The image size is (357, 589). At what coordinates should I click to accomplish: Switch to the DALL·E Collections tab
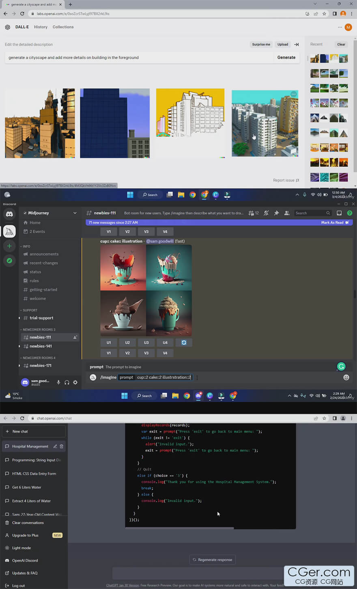tap(63, 27)
